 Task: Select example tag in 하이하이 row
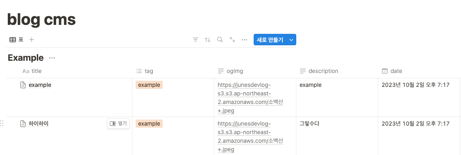point(149,124)
